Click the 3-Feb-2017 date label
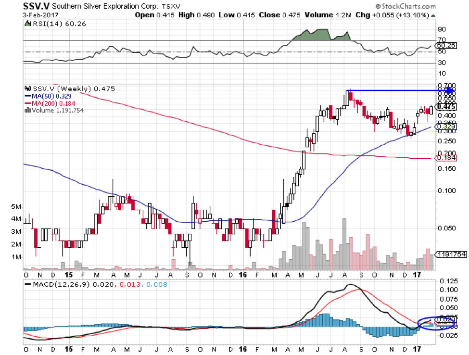Viewport: 469px width, 355px height. pyautogui.click(x=40, y=15)
